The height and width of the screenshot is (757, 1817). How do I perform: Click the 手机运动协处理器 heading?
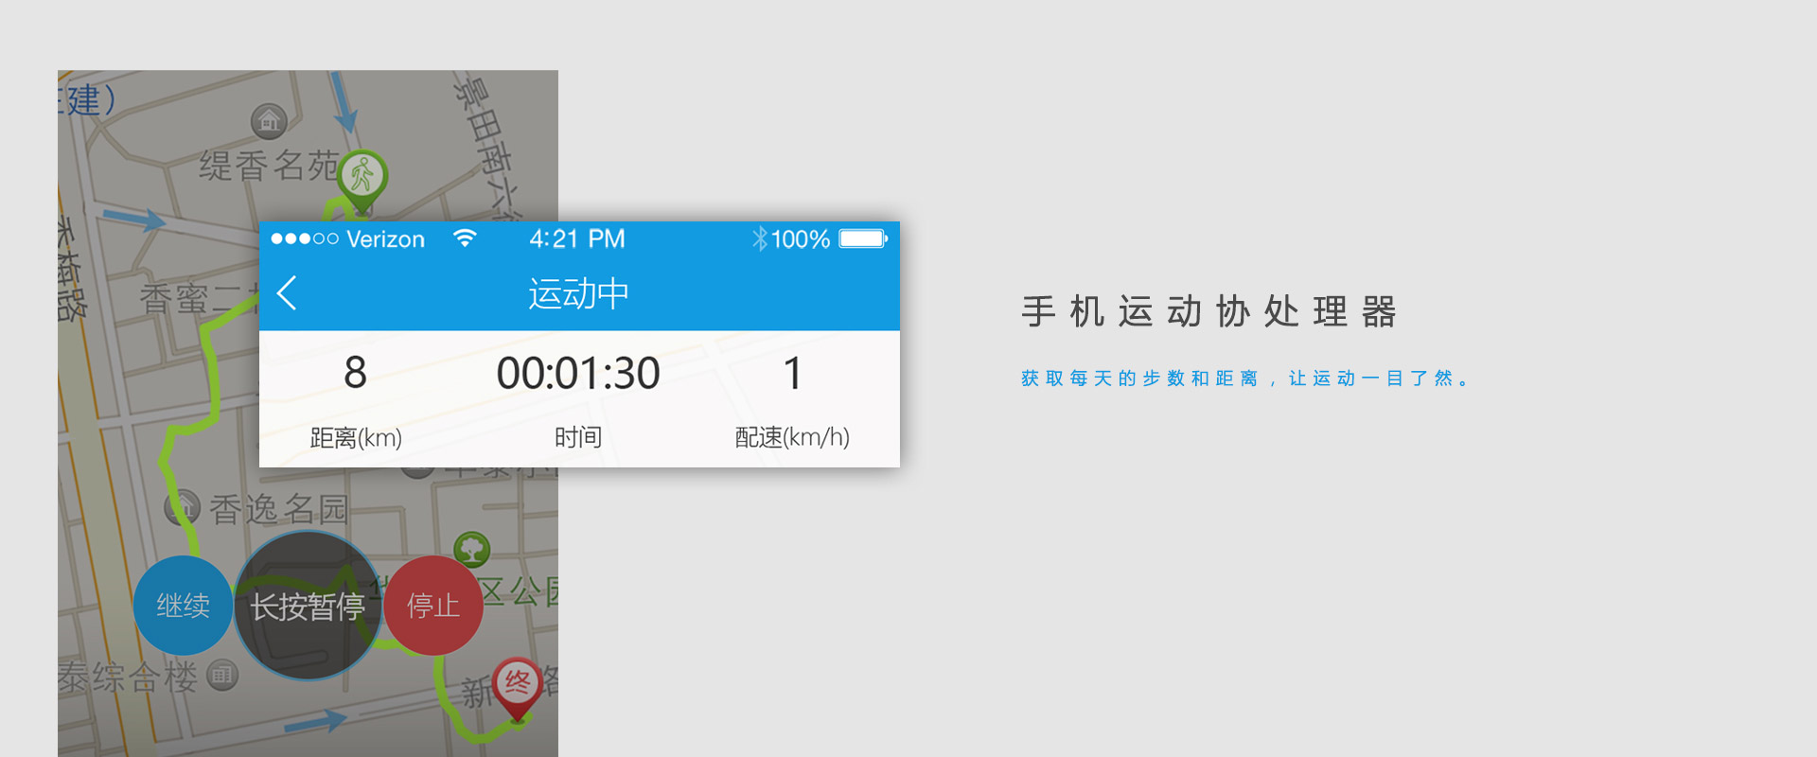point(1209,311)
